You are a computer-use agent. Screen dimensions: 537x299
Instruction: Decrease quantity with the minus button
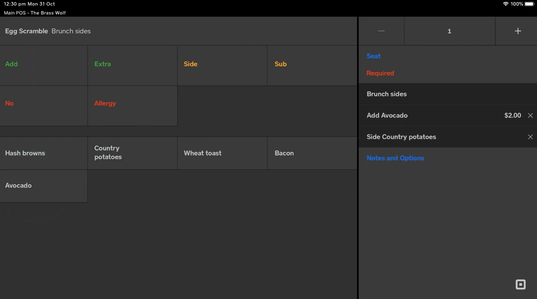pos(381,31)
